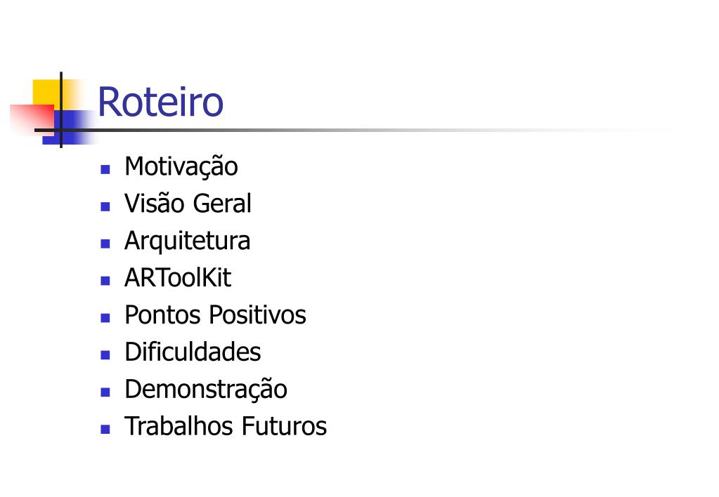Screen dimensions: 719x497
Task: Click the blue bullet beside ARToolKit
Action: pos(105,281)
